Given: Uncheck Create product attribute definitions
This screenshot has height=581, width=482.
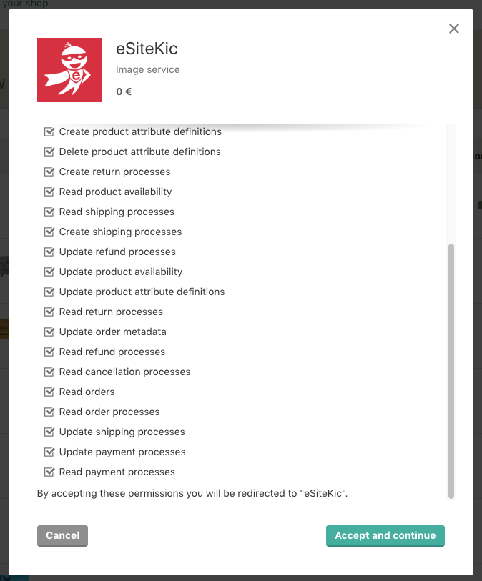Looking at the screenshot, I should pyautogui.click(x=49, y=131).
